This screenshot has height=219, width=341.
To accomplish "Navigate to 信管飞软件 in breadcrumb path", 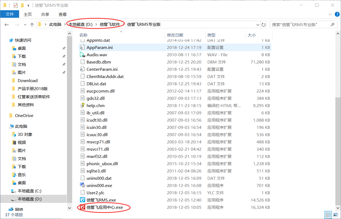I will (x=110, y=24).
